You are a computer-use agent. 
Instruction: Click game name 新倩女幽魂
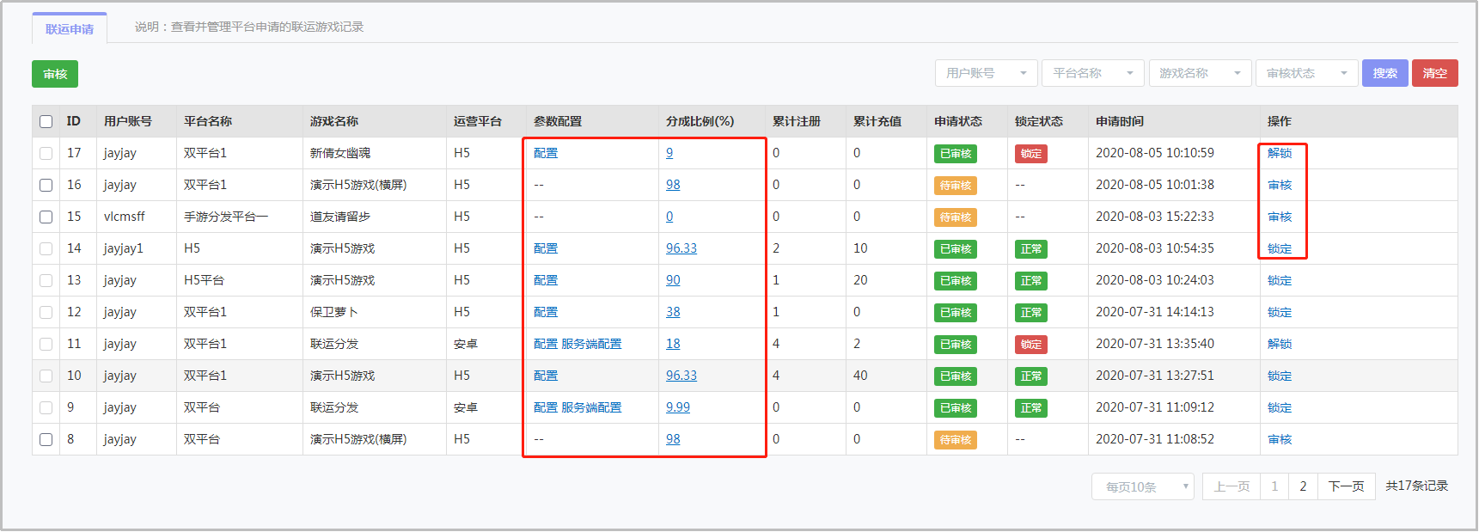340,153
